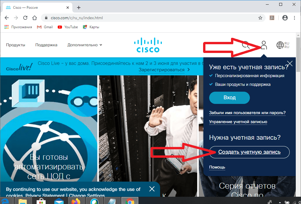Bookmark this page with the star icon
This screenshot has width=301, height=204.
point(260,18)
